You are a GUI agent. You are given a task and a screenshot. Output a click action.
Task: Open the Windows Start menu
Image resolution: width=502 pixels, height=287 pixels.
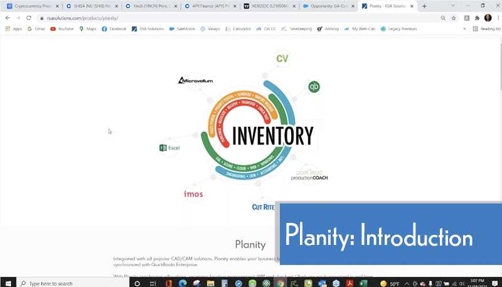(x=8, y=283)
